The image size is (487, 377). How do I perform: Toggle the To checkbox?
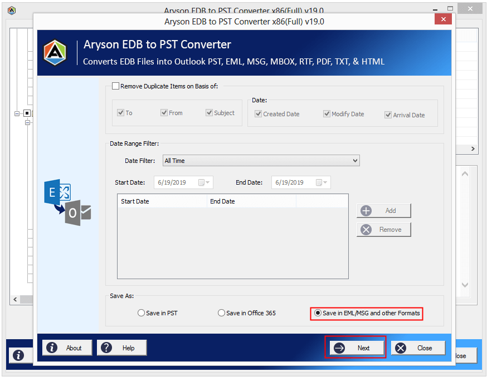pos(121,112)
